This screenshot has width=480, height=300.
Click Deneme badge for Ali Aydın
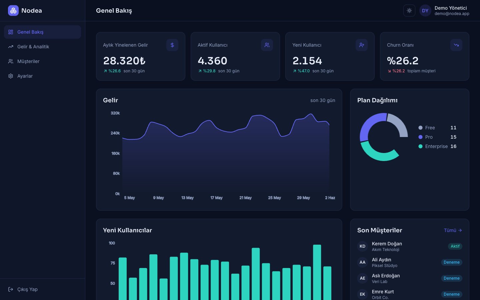452,262
